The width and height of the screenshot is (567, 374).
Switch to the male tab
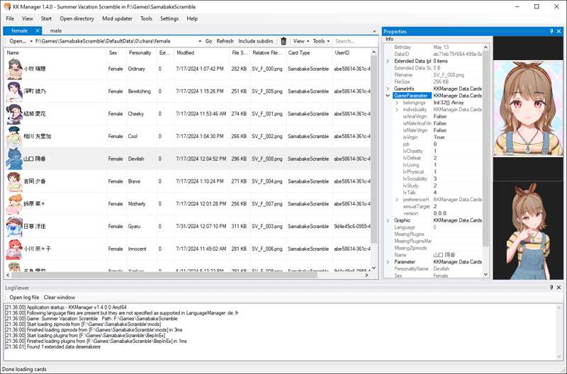[x=56, y=30]
